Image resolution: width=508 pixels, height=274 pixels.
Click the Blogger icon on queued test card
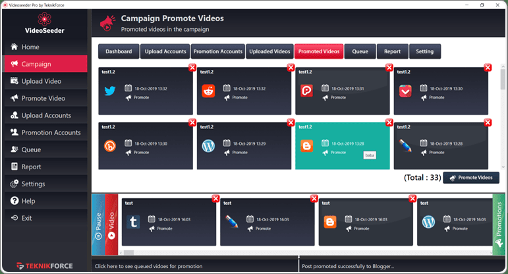[330, 222]
